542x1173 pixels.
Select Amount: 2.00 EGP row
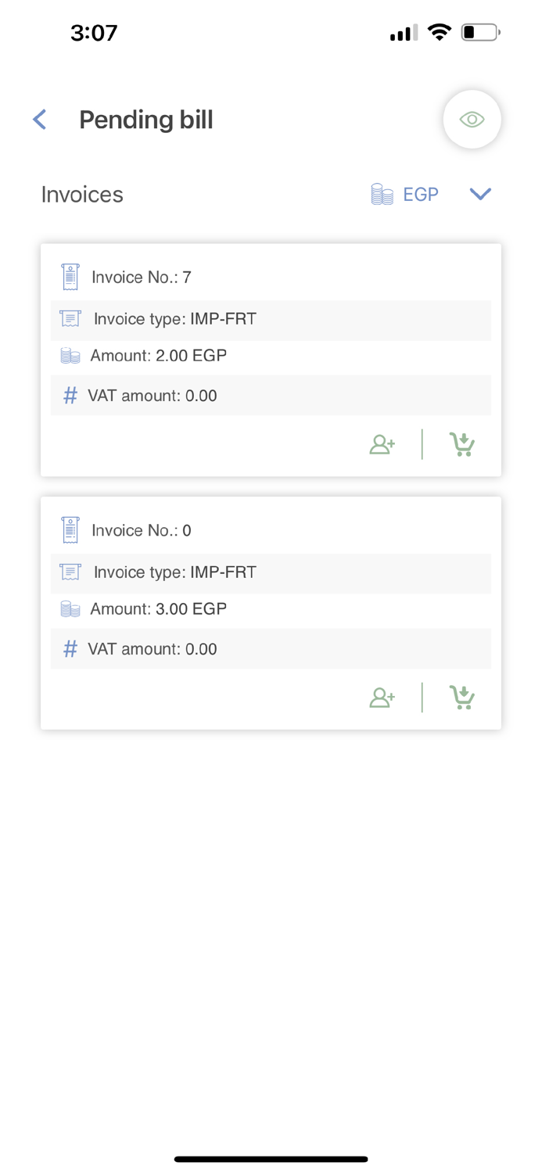[159, 356]
